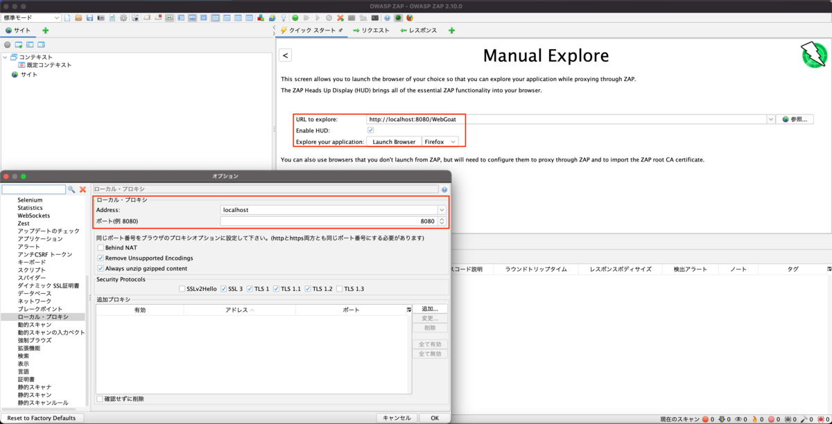
Task: Add a new workspace tab via green plus
Action: (x=451, y=30)
